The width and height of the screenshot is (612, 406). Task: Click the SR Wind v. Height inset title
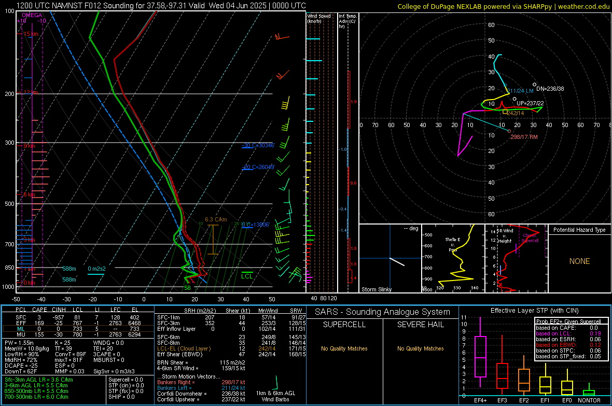point(505,236)
